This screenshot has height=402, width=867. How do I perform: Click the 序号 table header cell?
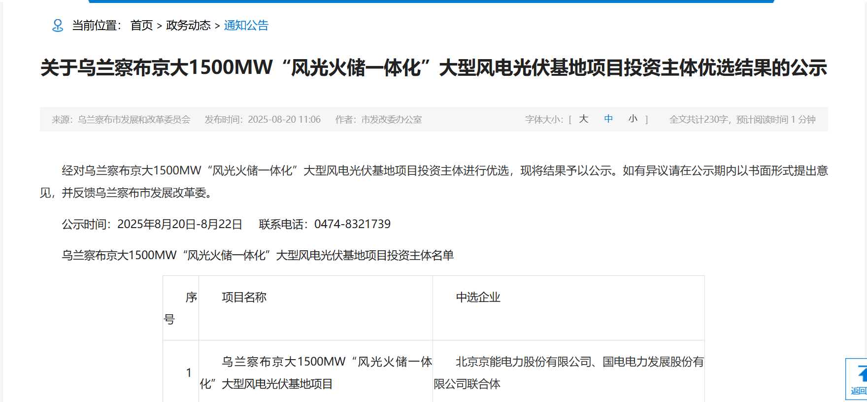(181, 308)
